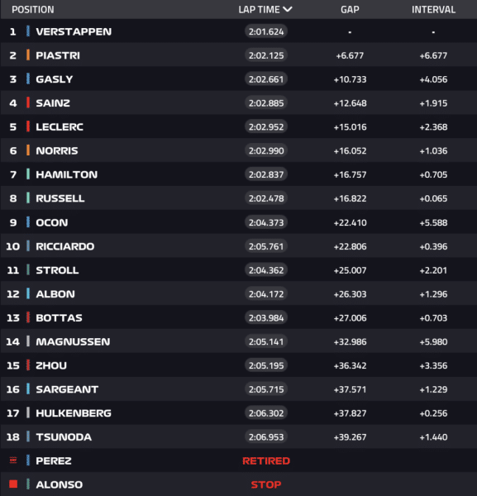Viewport: 477px width, 496px height.
Task: Click Bottas's dark red team bar
Action: (x=28, y=317)
